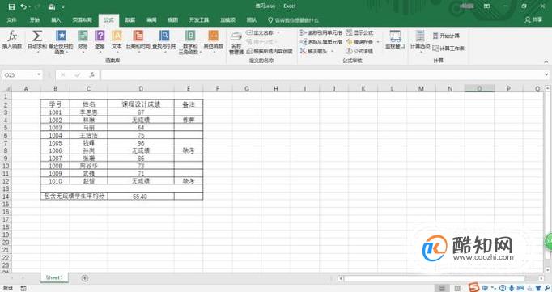Click Calculate Now (开始计算)
Viewport: 552px width, 292px height.
(446, 36)
